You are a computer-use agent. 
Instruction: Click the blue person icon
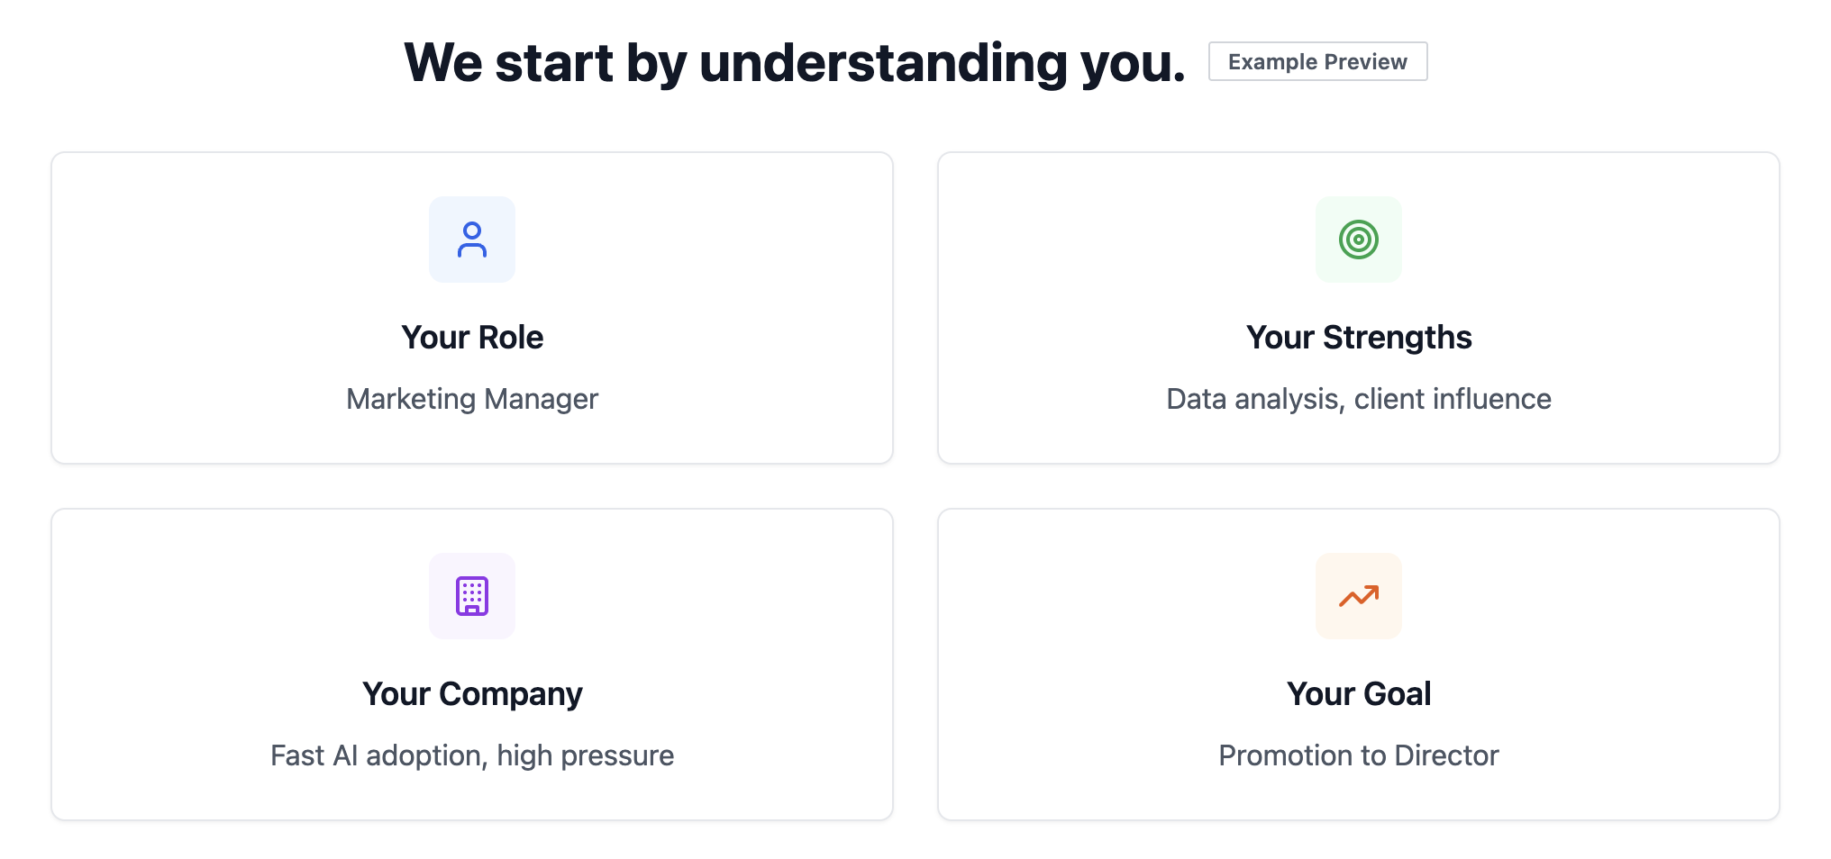(471, 240)
